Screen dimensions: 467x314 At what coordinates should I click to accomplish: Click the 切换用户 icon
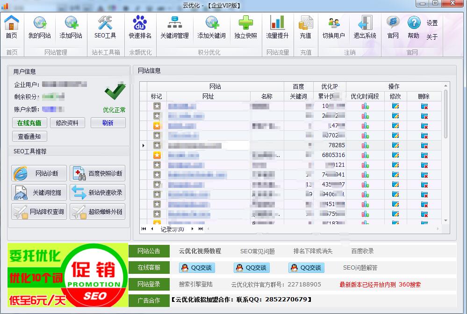tap(333, 27)
